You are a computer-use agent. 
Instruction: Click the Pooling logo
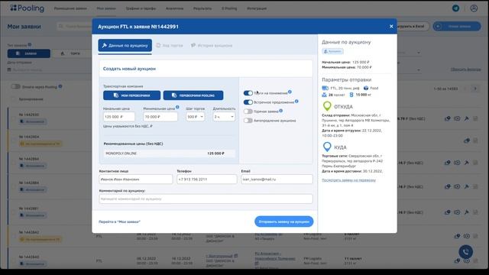click(27, 8)
